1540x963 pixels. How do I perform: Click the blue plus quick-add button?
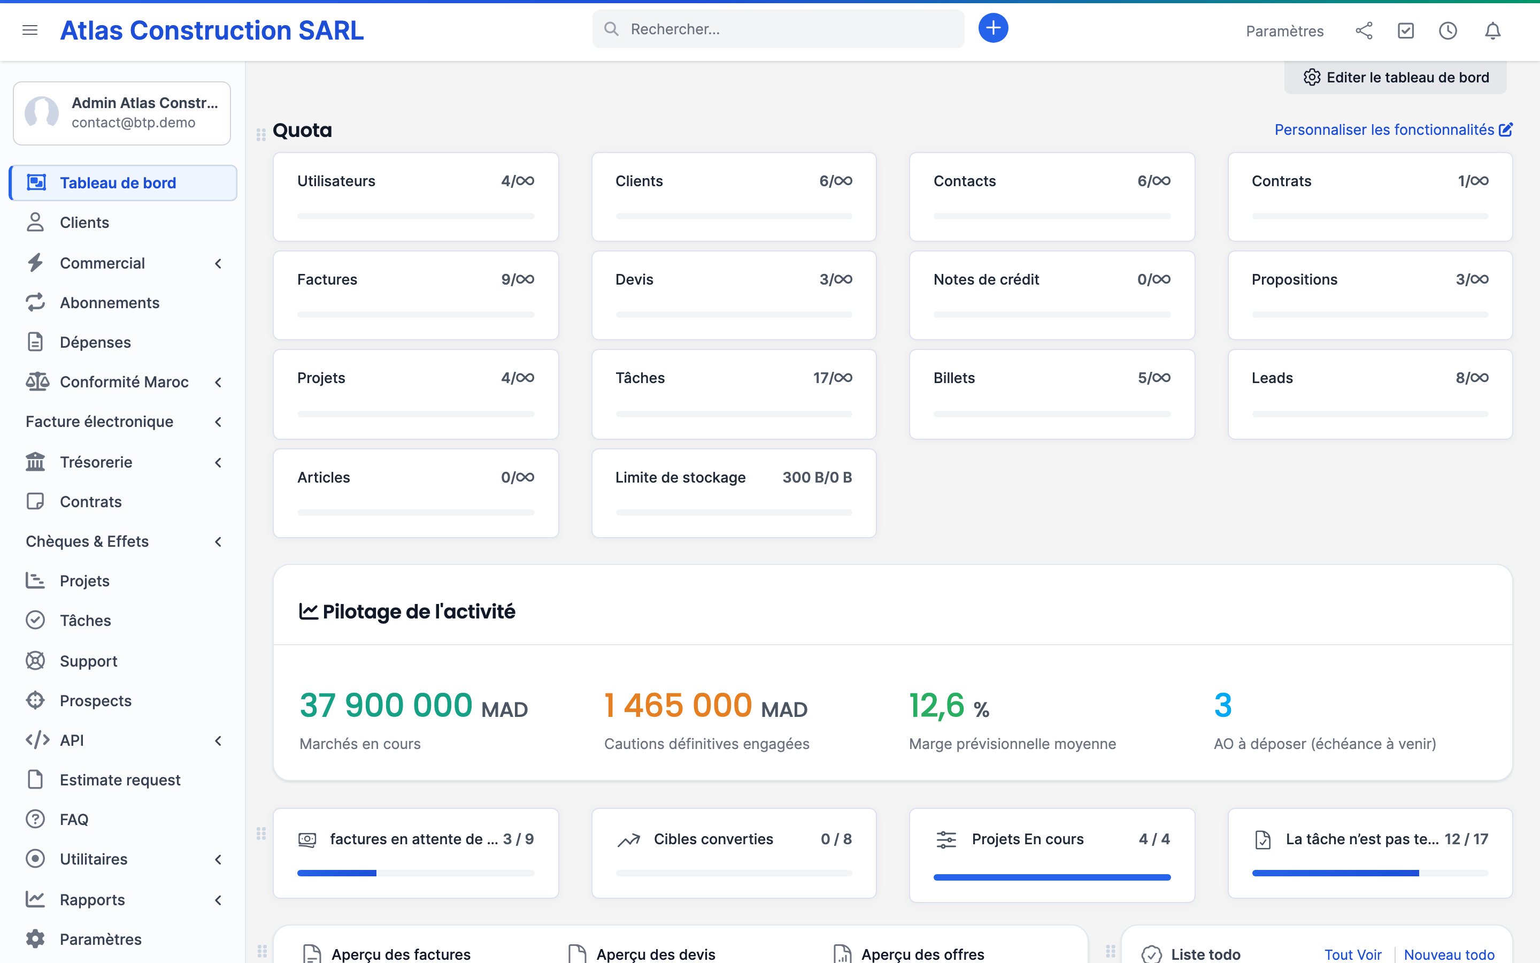pos(993,28)
